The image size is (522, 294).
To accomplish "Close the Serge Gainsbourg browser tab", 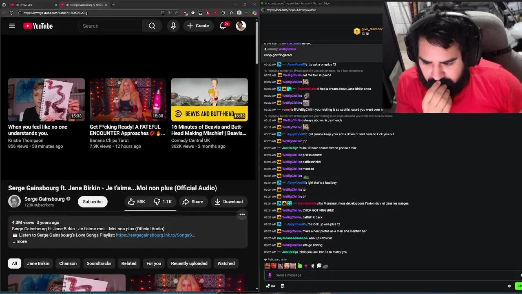I will (106, 4).
